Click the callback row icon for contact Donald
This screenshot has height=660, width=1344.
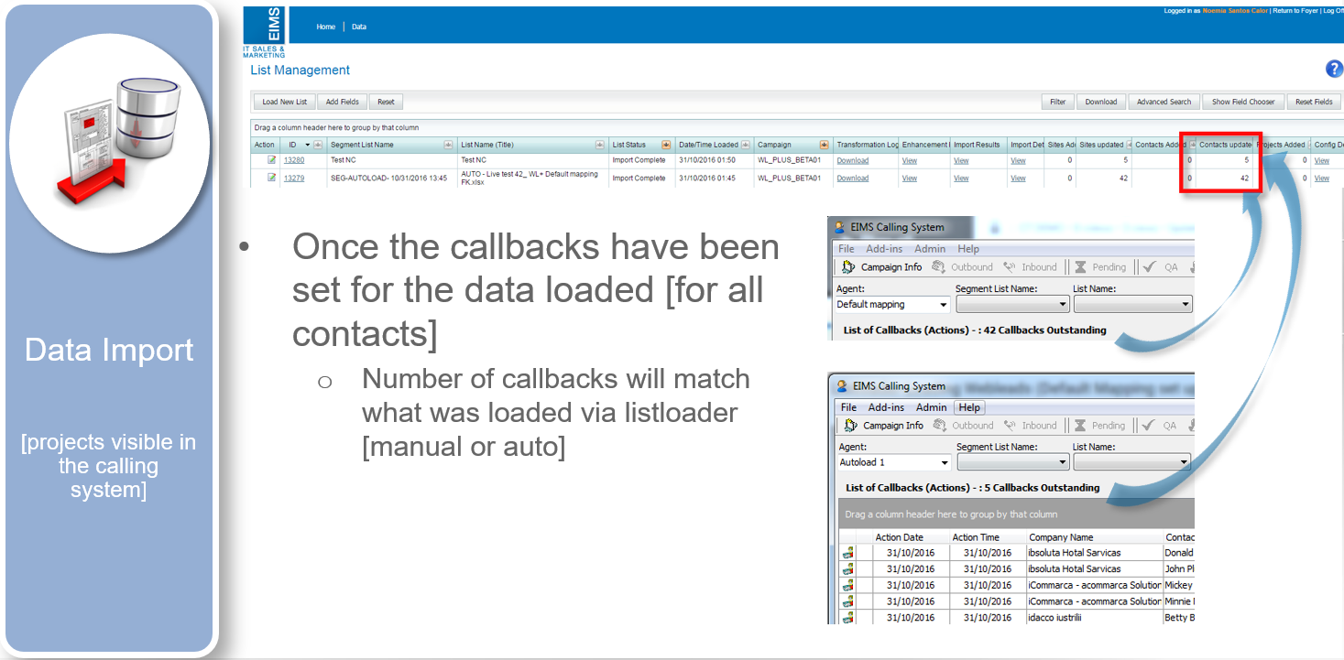click(x=848, y=553)
